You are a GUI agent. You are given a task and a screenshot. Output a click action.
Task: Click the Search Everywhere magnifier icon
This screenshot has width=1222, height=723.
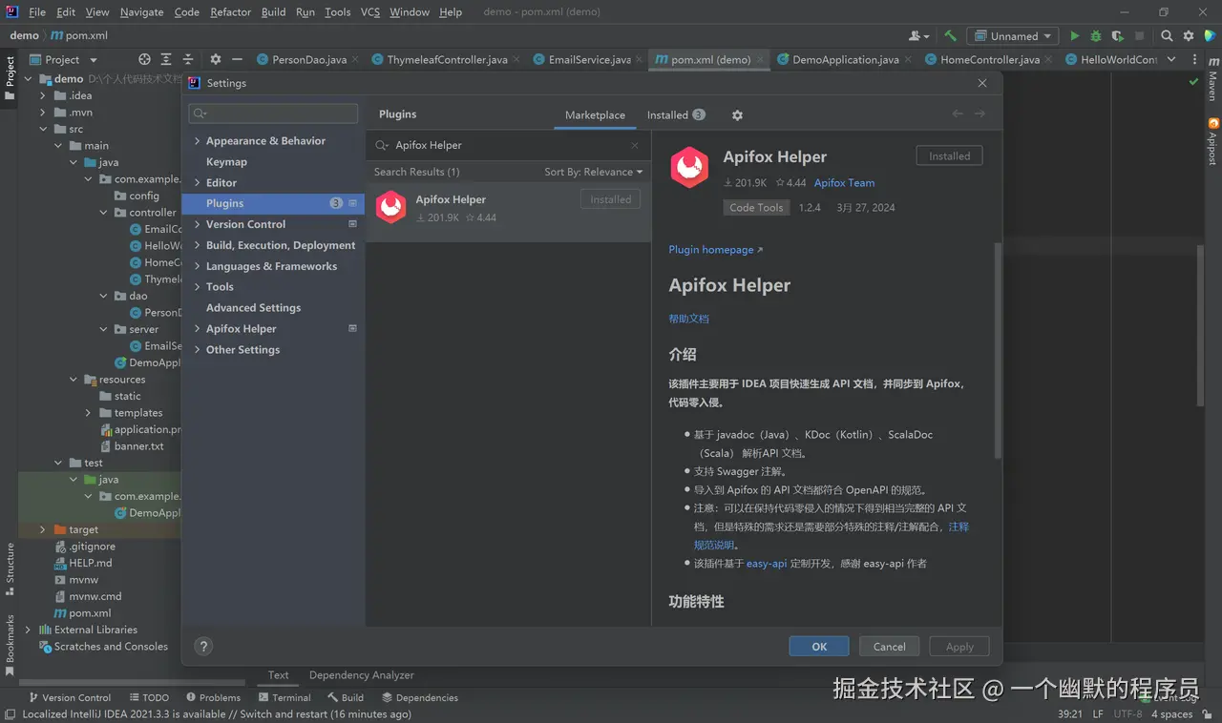tap(1167, 36)
